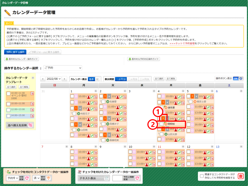The image size is (248, 186).
Task: Switch to 予約に関する操作 tab
Action: point(15,52)
